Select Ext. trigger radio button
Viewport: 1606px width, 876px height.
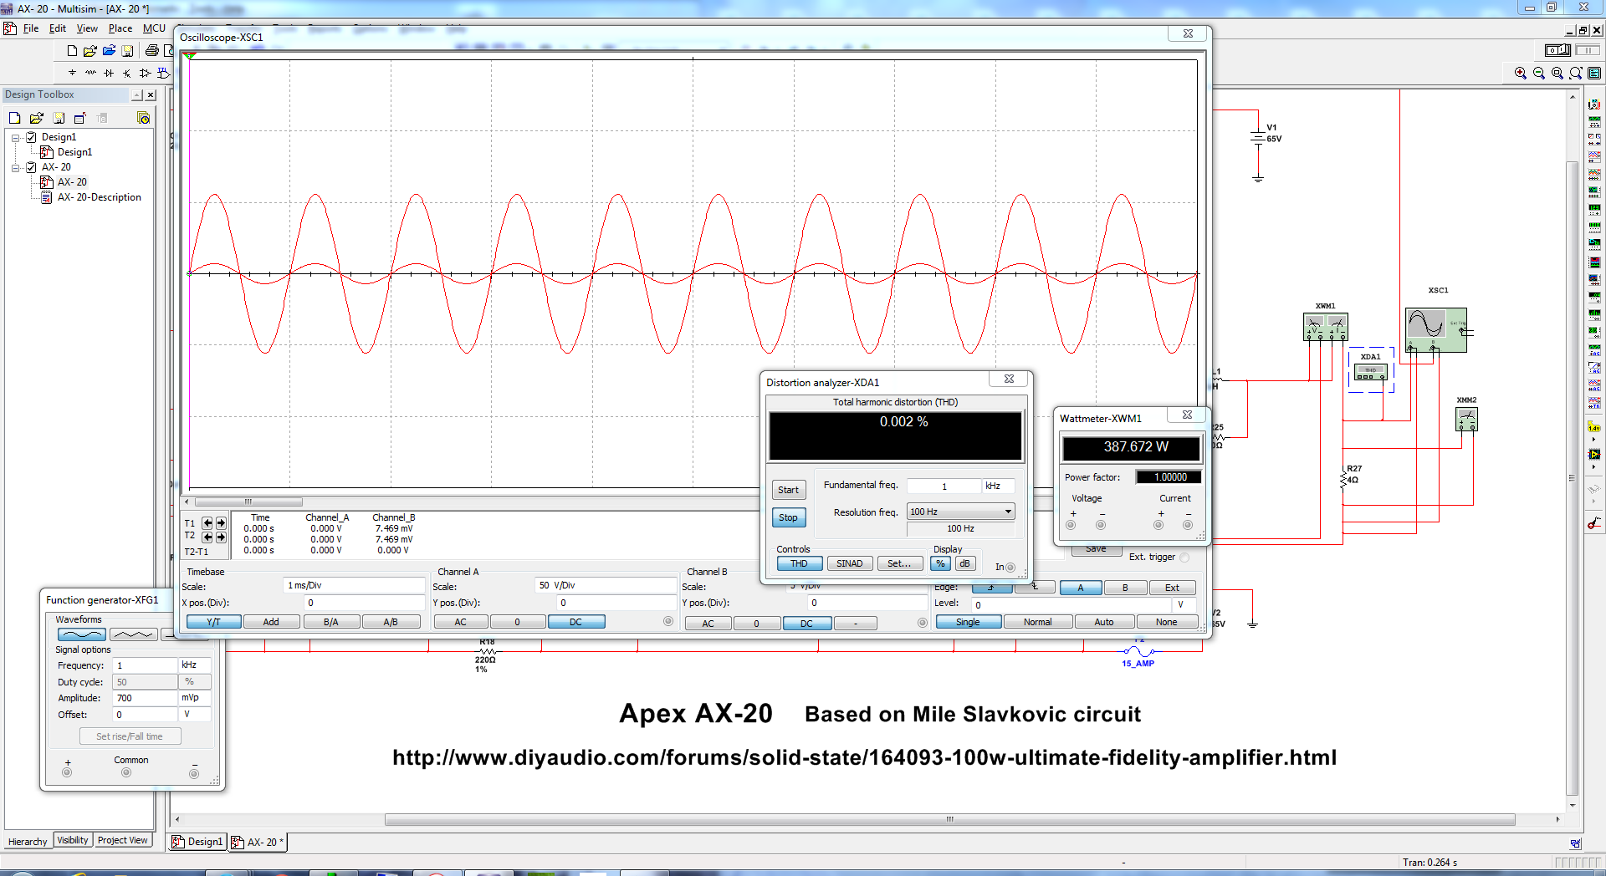click(1184, 558)
